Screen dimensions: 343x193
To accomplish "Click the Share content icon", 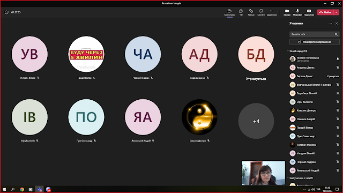I will (x=309, y=12).
